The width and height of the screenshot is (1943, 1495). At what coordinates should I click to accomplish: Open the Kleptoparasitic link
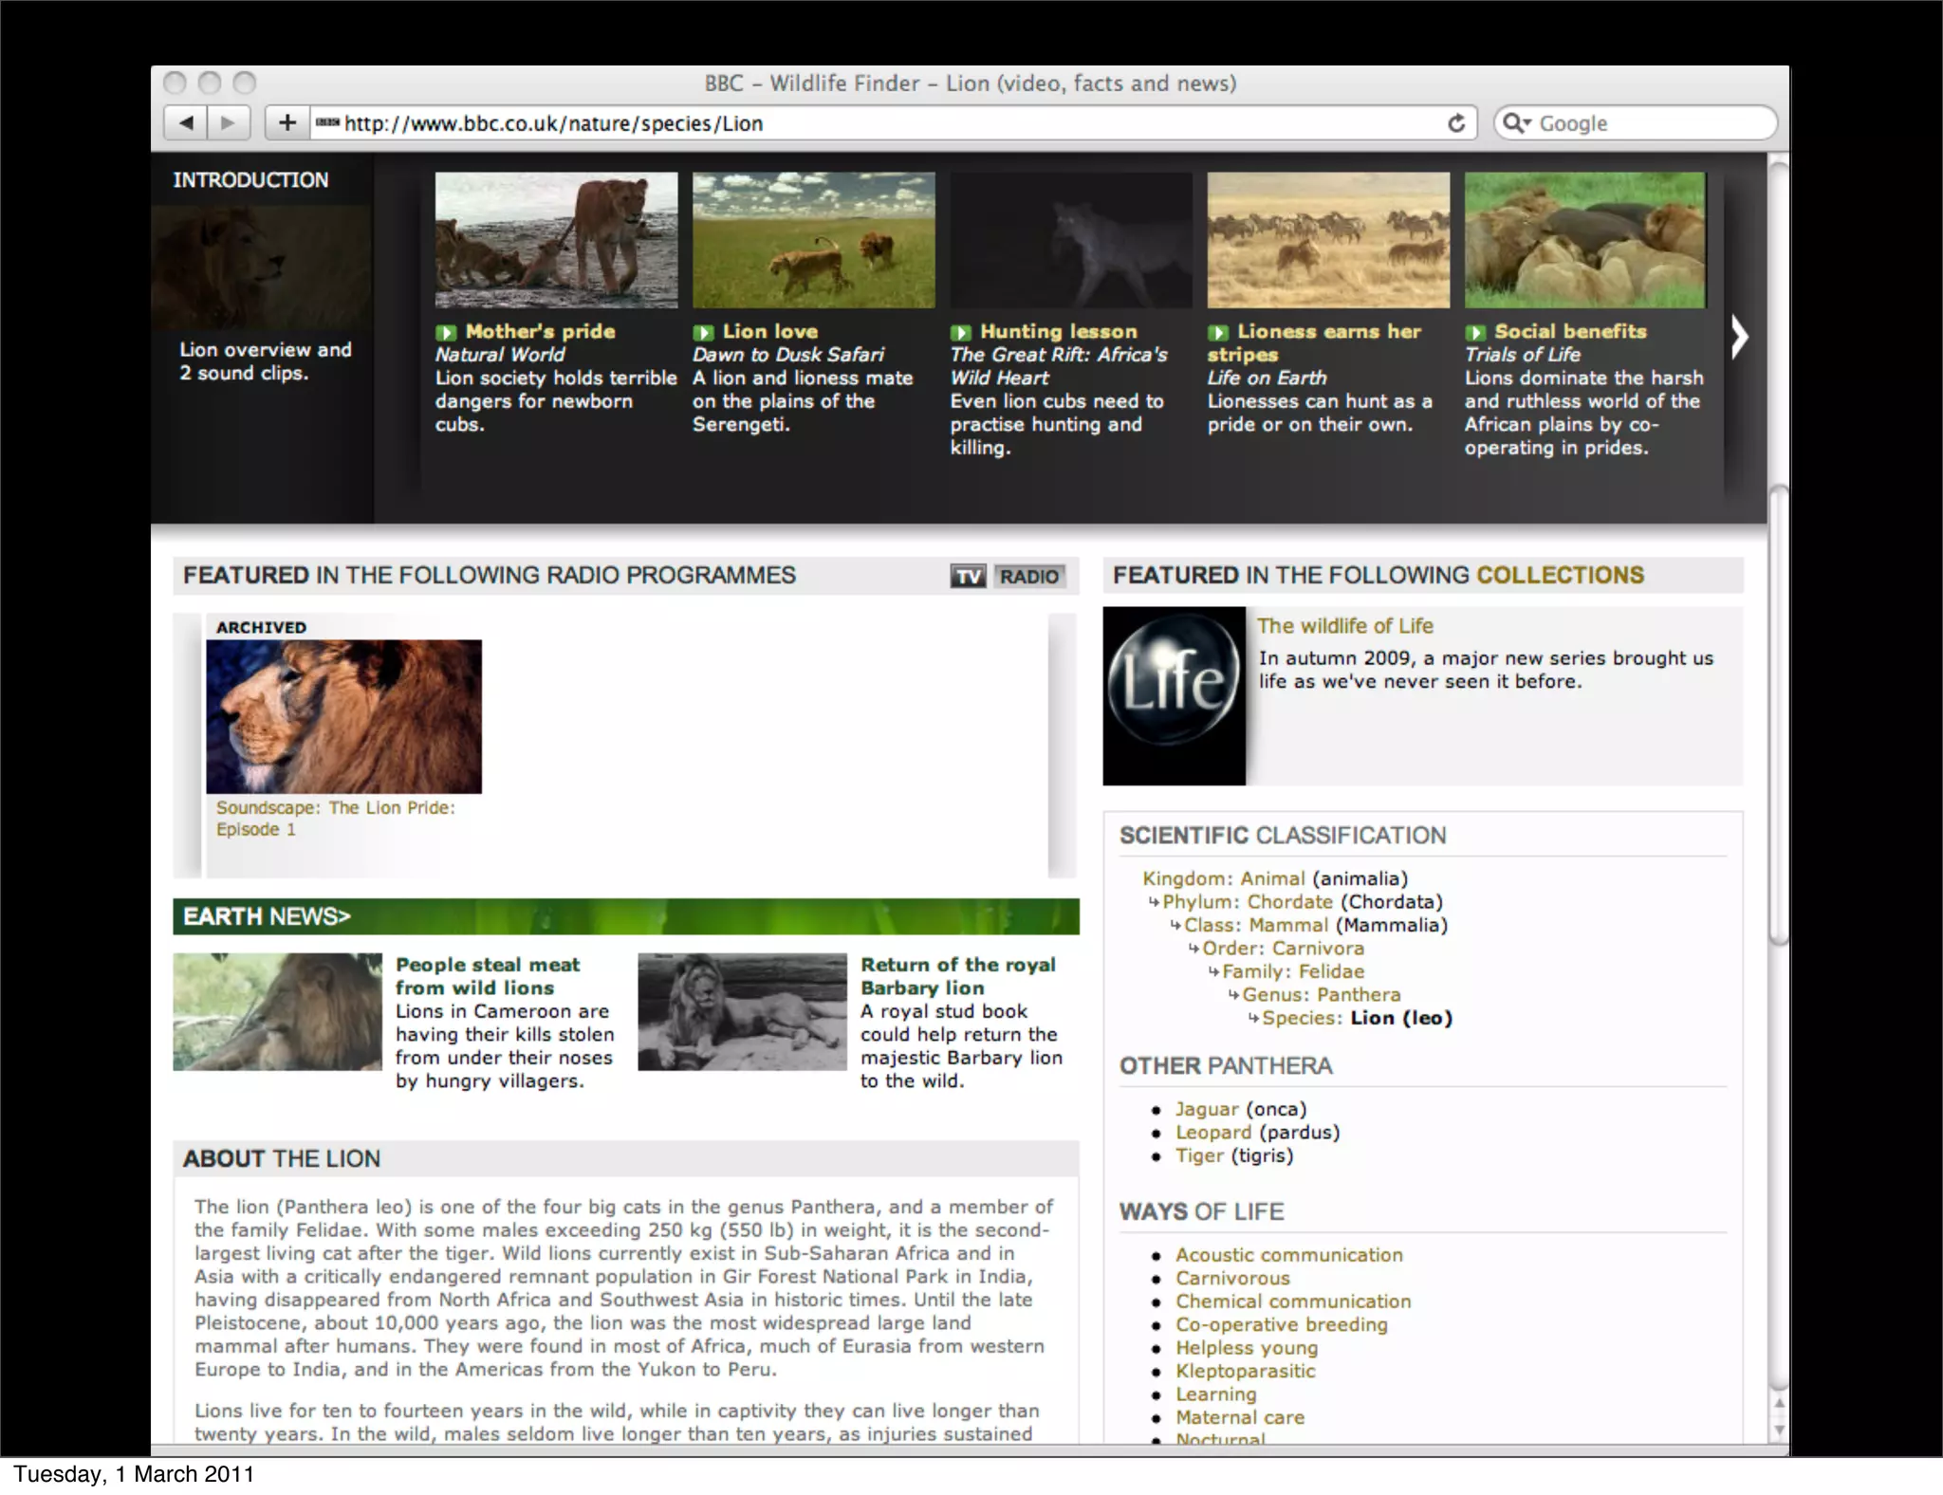(1246, 1371)
